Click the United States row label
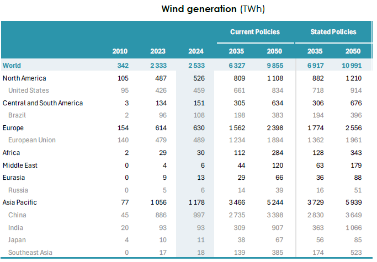Screen dimensions: 377x262 [x=29, y=90]
